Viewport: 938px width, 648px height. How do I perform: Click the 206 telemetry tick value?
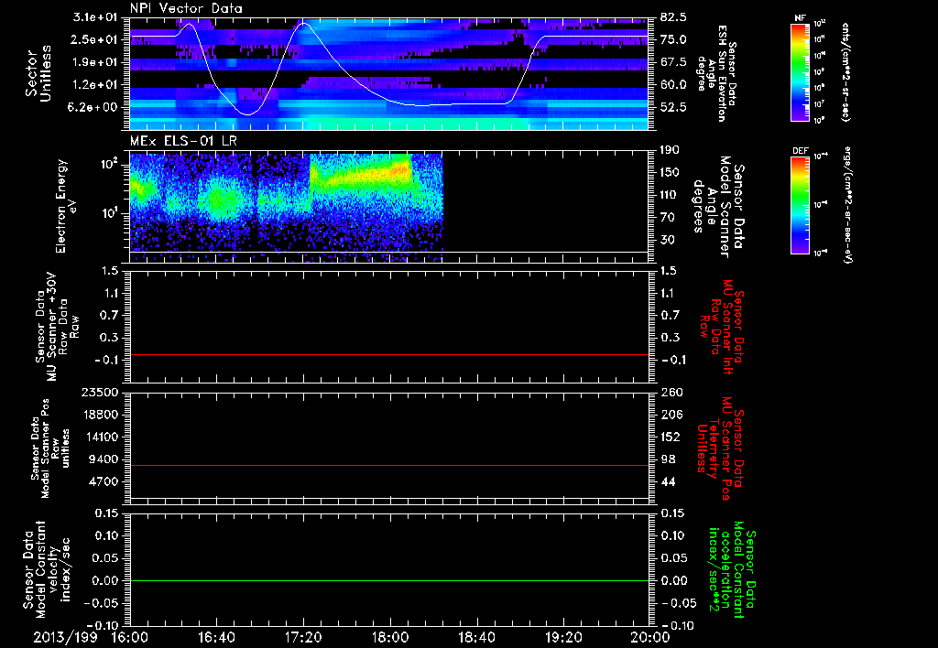(671, 415)
